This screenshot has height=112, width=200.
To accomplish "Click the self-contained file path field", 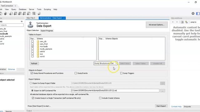I will pos(115,91).
